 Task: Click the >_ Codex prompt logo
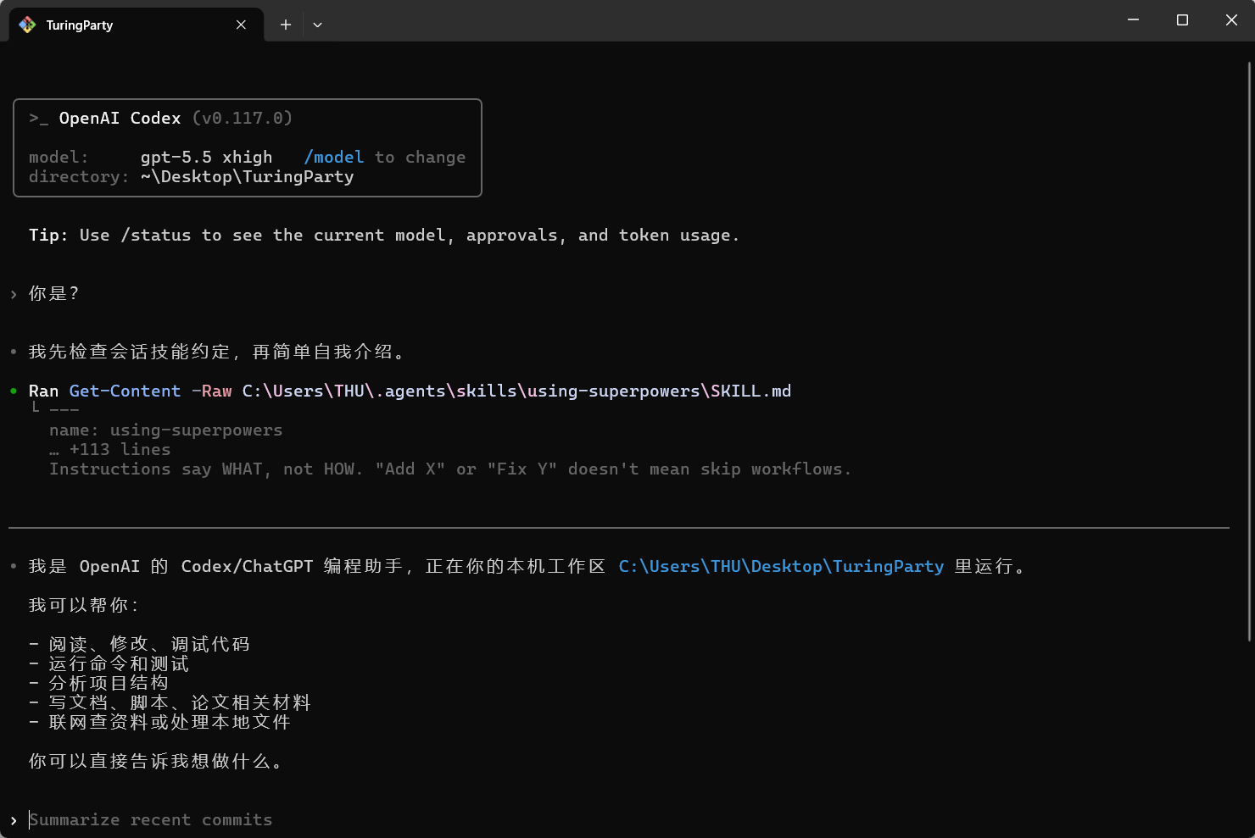(38, 118)
